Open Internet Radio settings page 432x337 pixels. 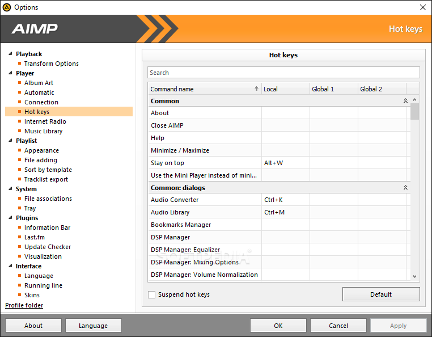pyautogui.click(x=45, y=121)
